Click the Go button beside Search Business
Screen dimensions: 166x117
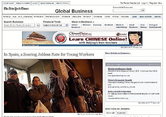coord(38,25)
